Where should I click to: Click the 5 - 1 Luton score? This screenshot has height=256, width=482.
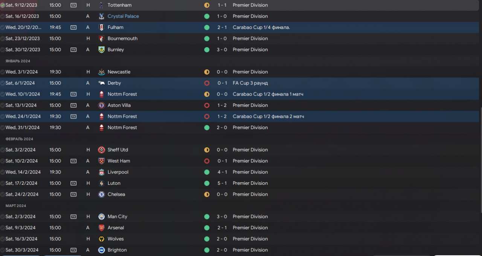click(x=222, y=183)
